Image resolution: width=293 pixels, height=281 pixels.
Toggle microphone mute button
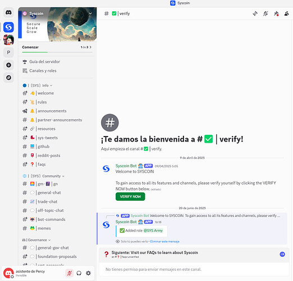(x=70, y=273)
